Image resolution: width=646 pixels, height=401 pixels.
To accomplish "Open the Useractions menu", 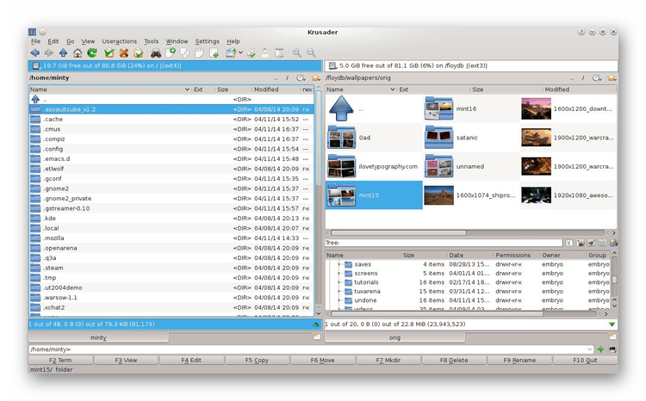I will 119,40.
